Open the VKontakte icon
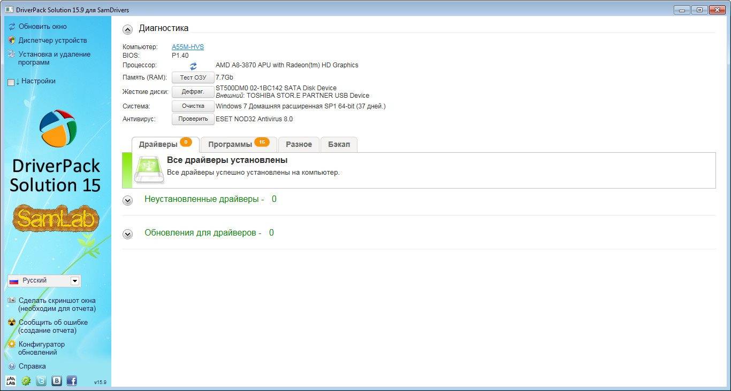 56,381
